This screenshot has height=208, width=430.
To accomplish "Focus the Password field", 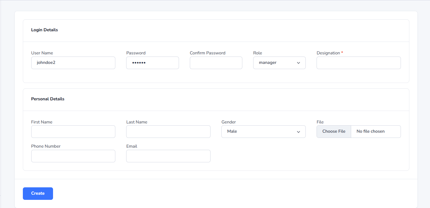I will click(152, 63).
